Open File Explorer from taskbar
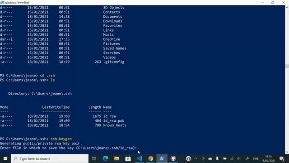289x163 pixels. point(117,158)
